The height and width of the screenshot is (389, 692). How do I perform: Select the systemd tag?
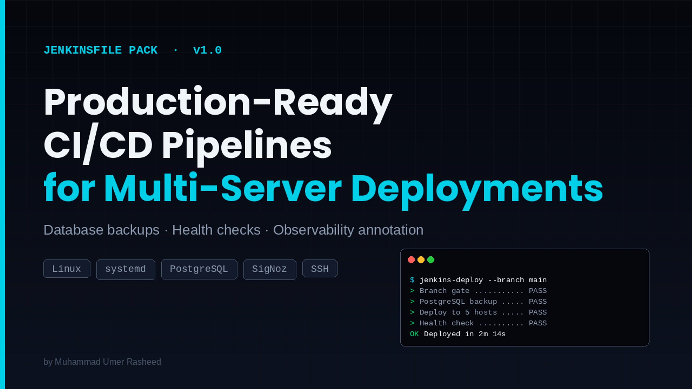(x=126, y=269)
